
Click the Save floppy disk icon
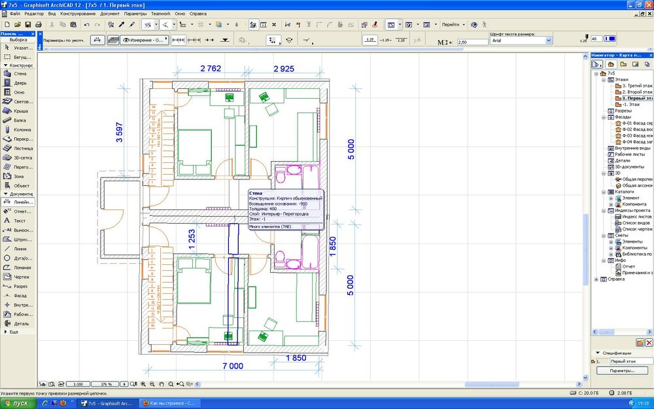(27, 24)
